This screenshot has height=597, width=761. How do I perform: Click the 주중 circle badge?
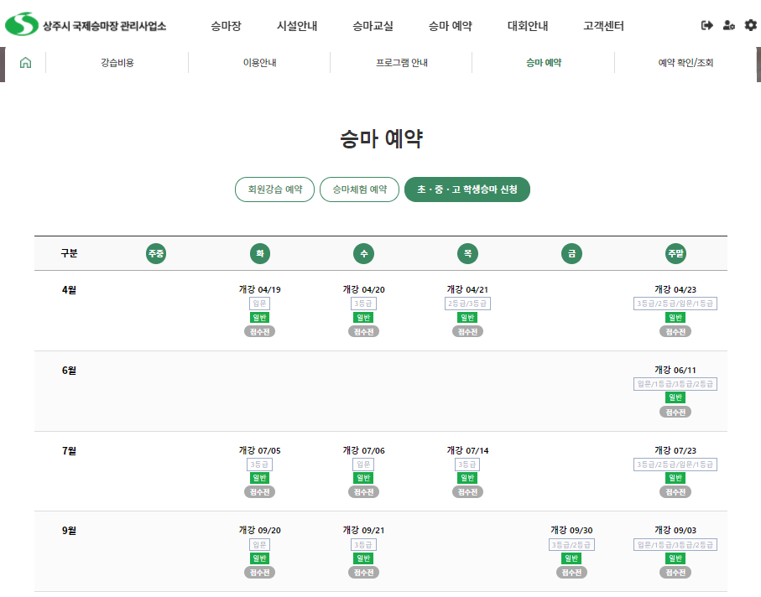[156, 253]
